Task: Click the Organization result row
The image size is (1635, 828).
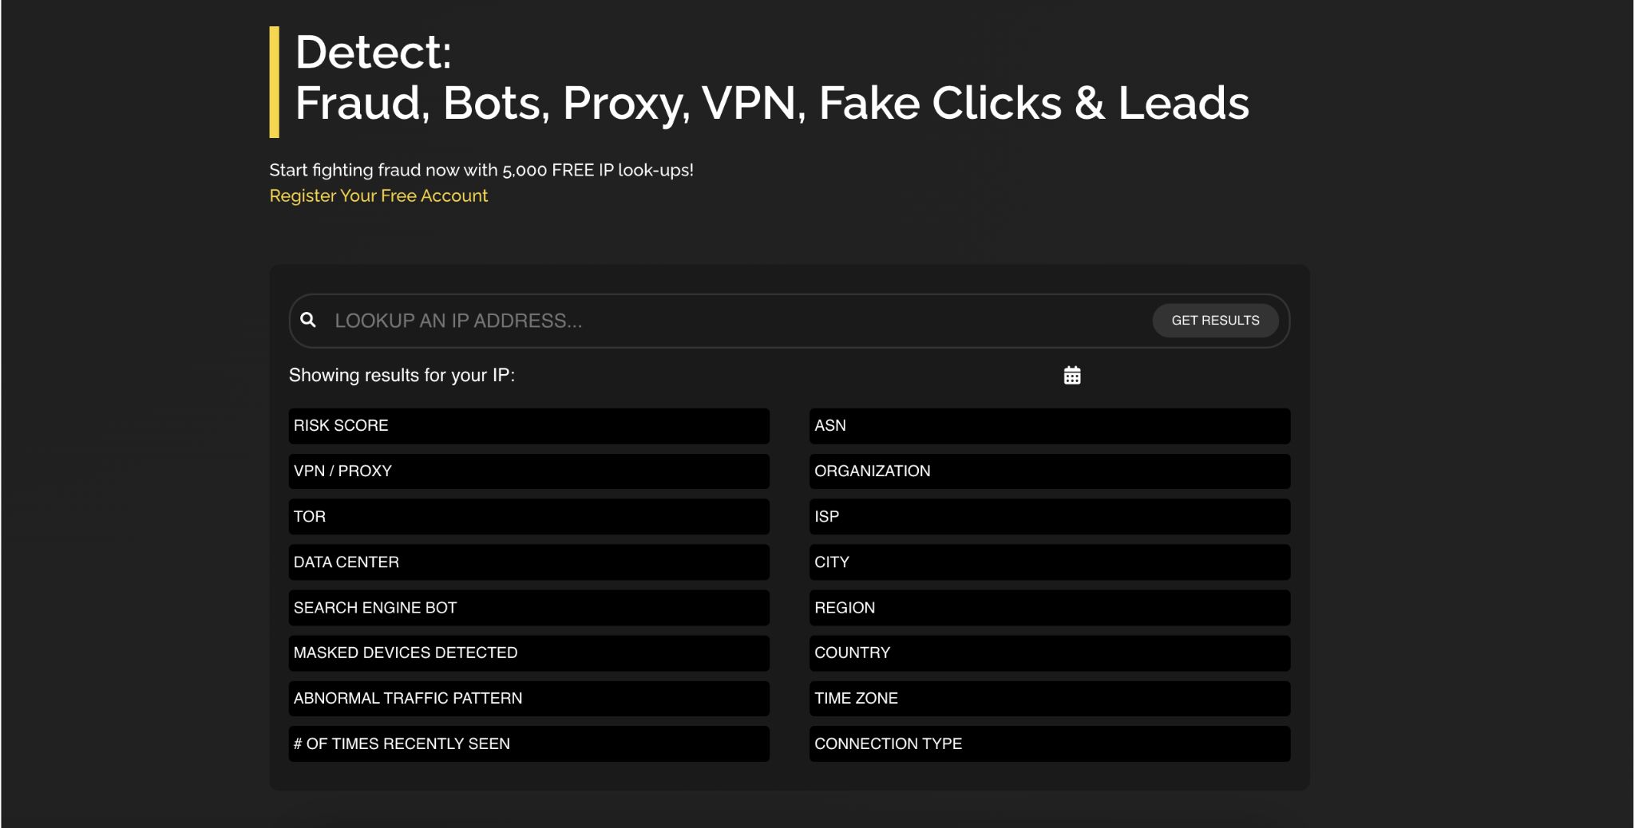Action: coord(1049,471)
